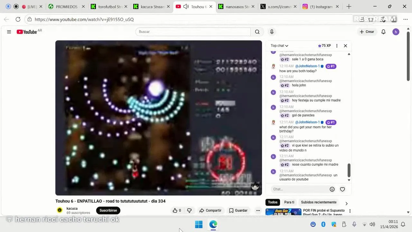
Task: Open the Pixel Gun 2 video thumbnail
Action: click(283, 212)
